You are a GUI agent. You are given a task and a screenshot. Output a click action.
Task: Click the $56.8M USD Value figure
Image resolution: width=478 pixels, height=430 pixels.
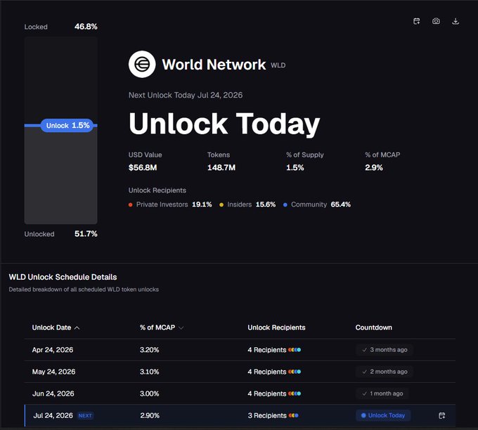point(143,168)
